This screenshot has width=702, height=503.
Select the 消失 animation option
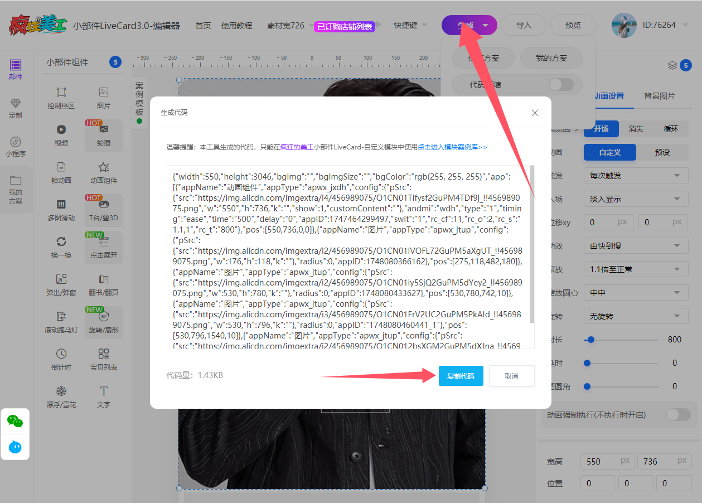[636, 129]
